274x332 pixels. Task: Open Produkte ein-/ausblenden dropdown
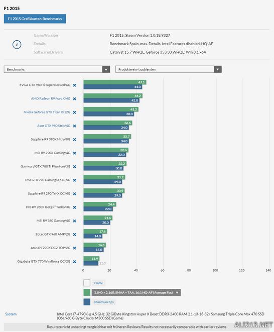(169, 69)
